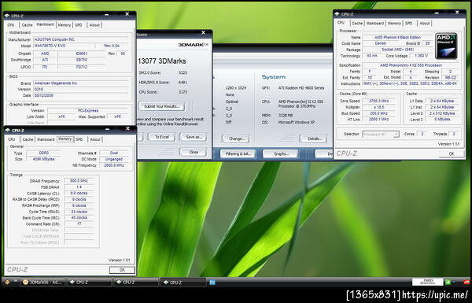
Task: Open the Windows start button on taskbar
Action: 8,283
